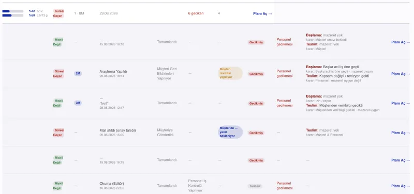This screenshot has width=414, height=194.
Task: Click 'karar: Müşteri onayı bekledi' note
Action: 327,40
